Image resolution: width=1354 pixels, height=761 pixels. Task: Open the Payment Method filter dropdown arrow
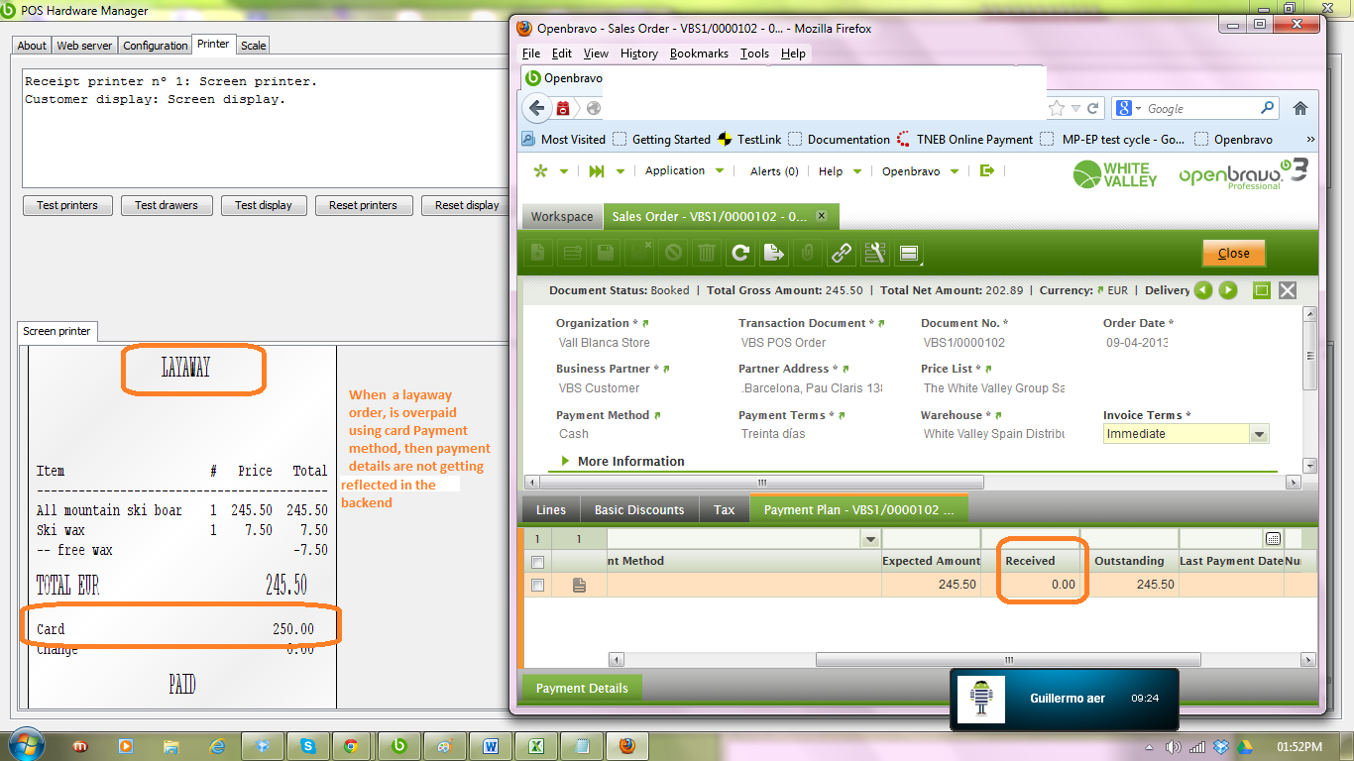click(x=871, y=539)
